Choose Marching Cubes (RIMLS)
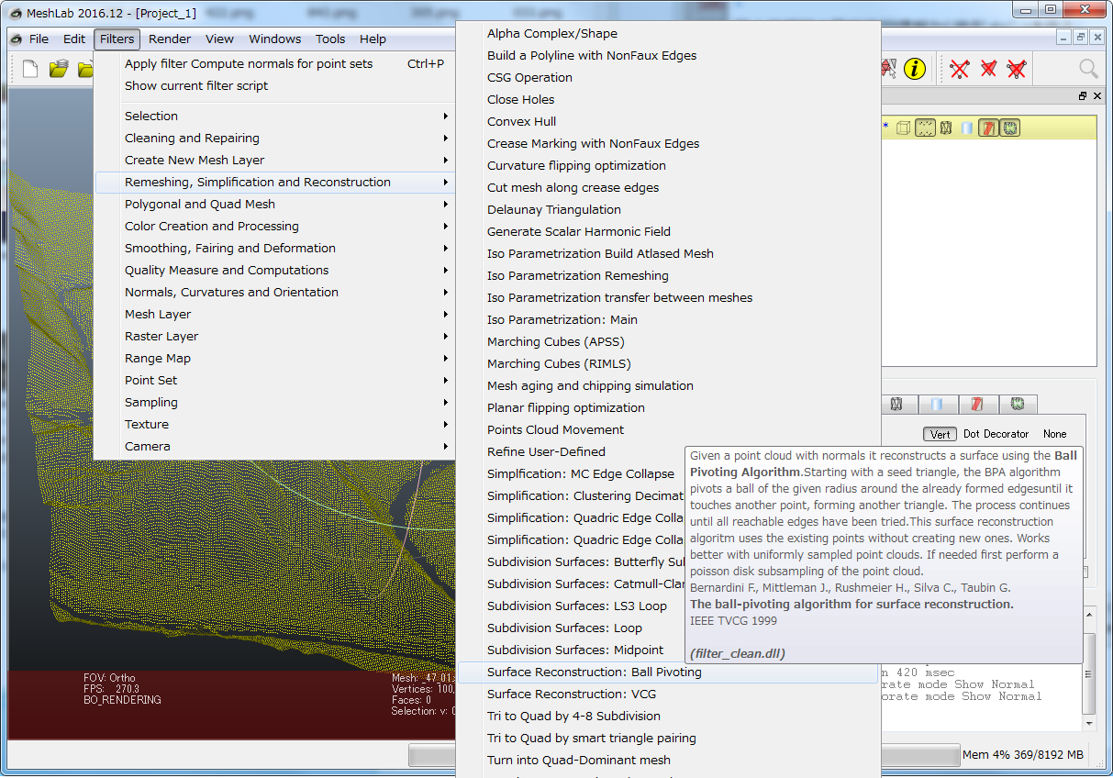 668,363
